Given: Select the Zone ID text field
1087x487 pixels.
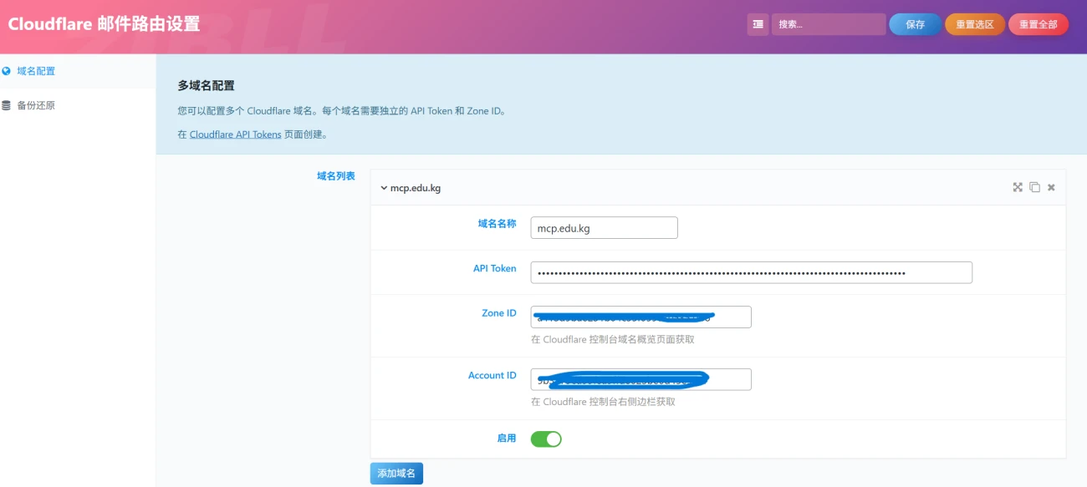Looking at the screenshot, I should pos(640,317).
